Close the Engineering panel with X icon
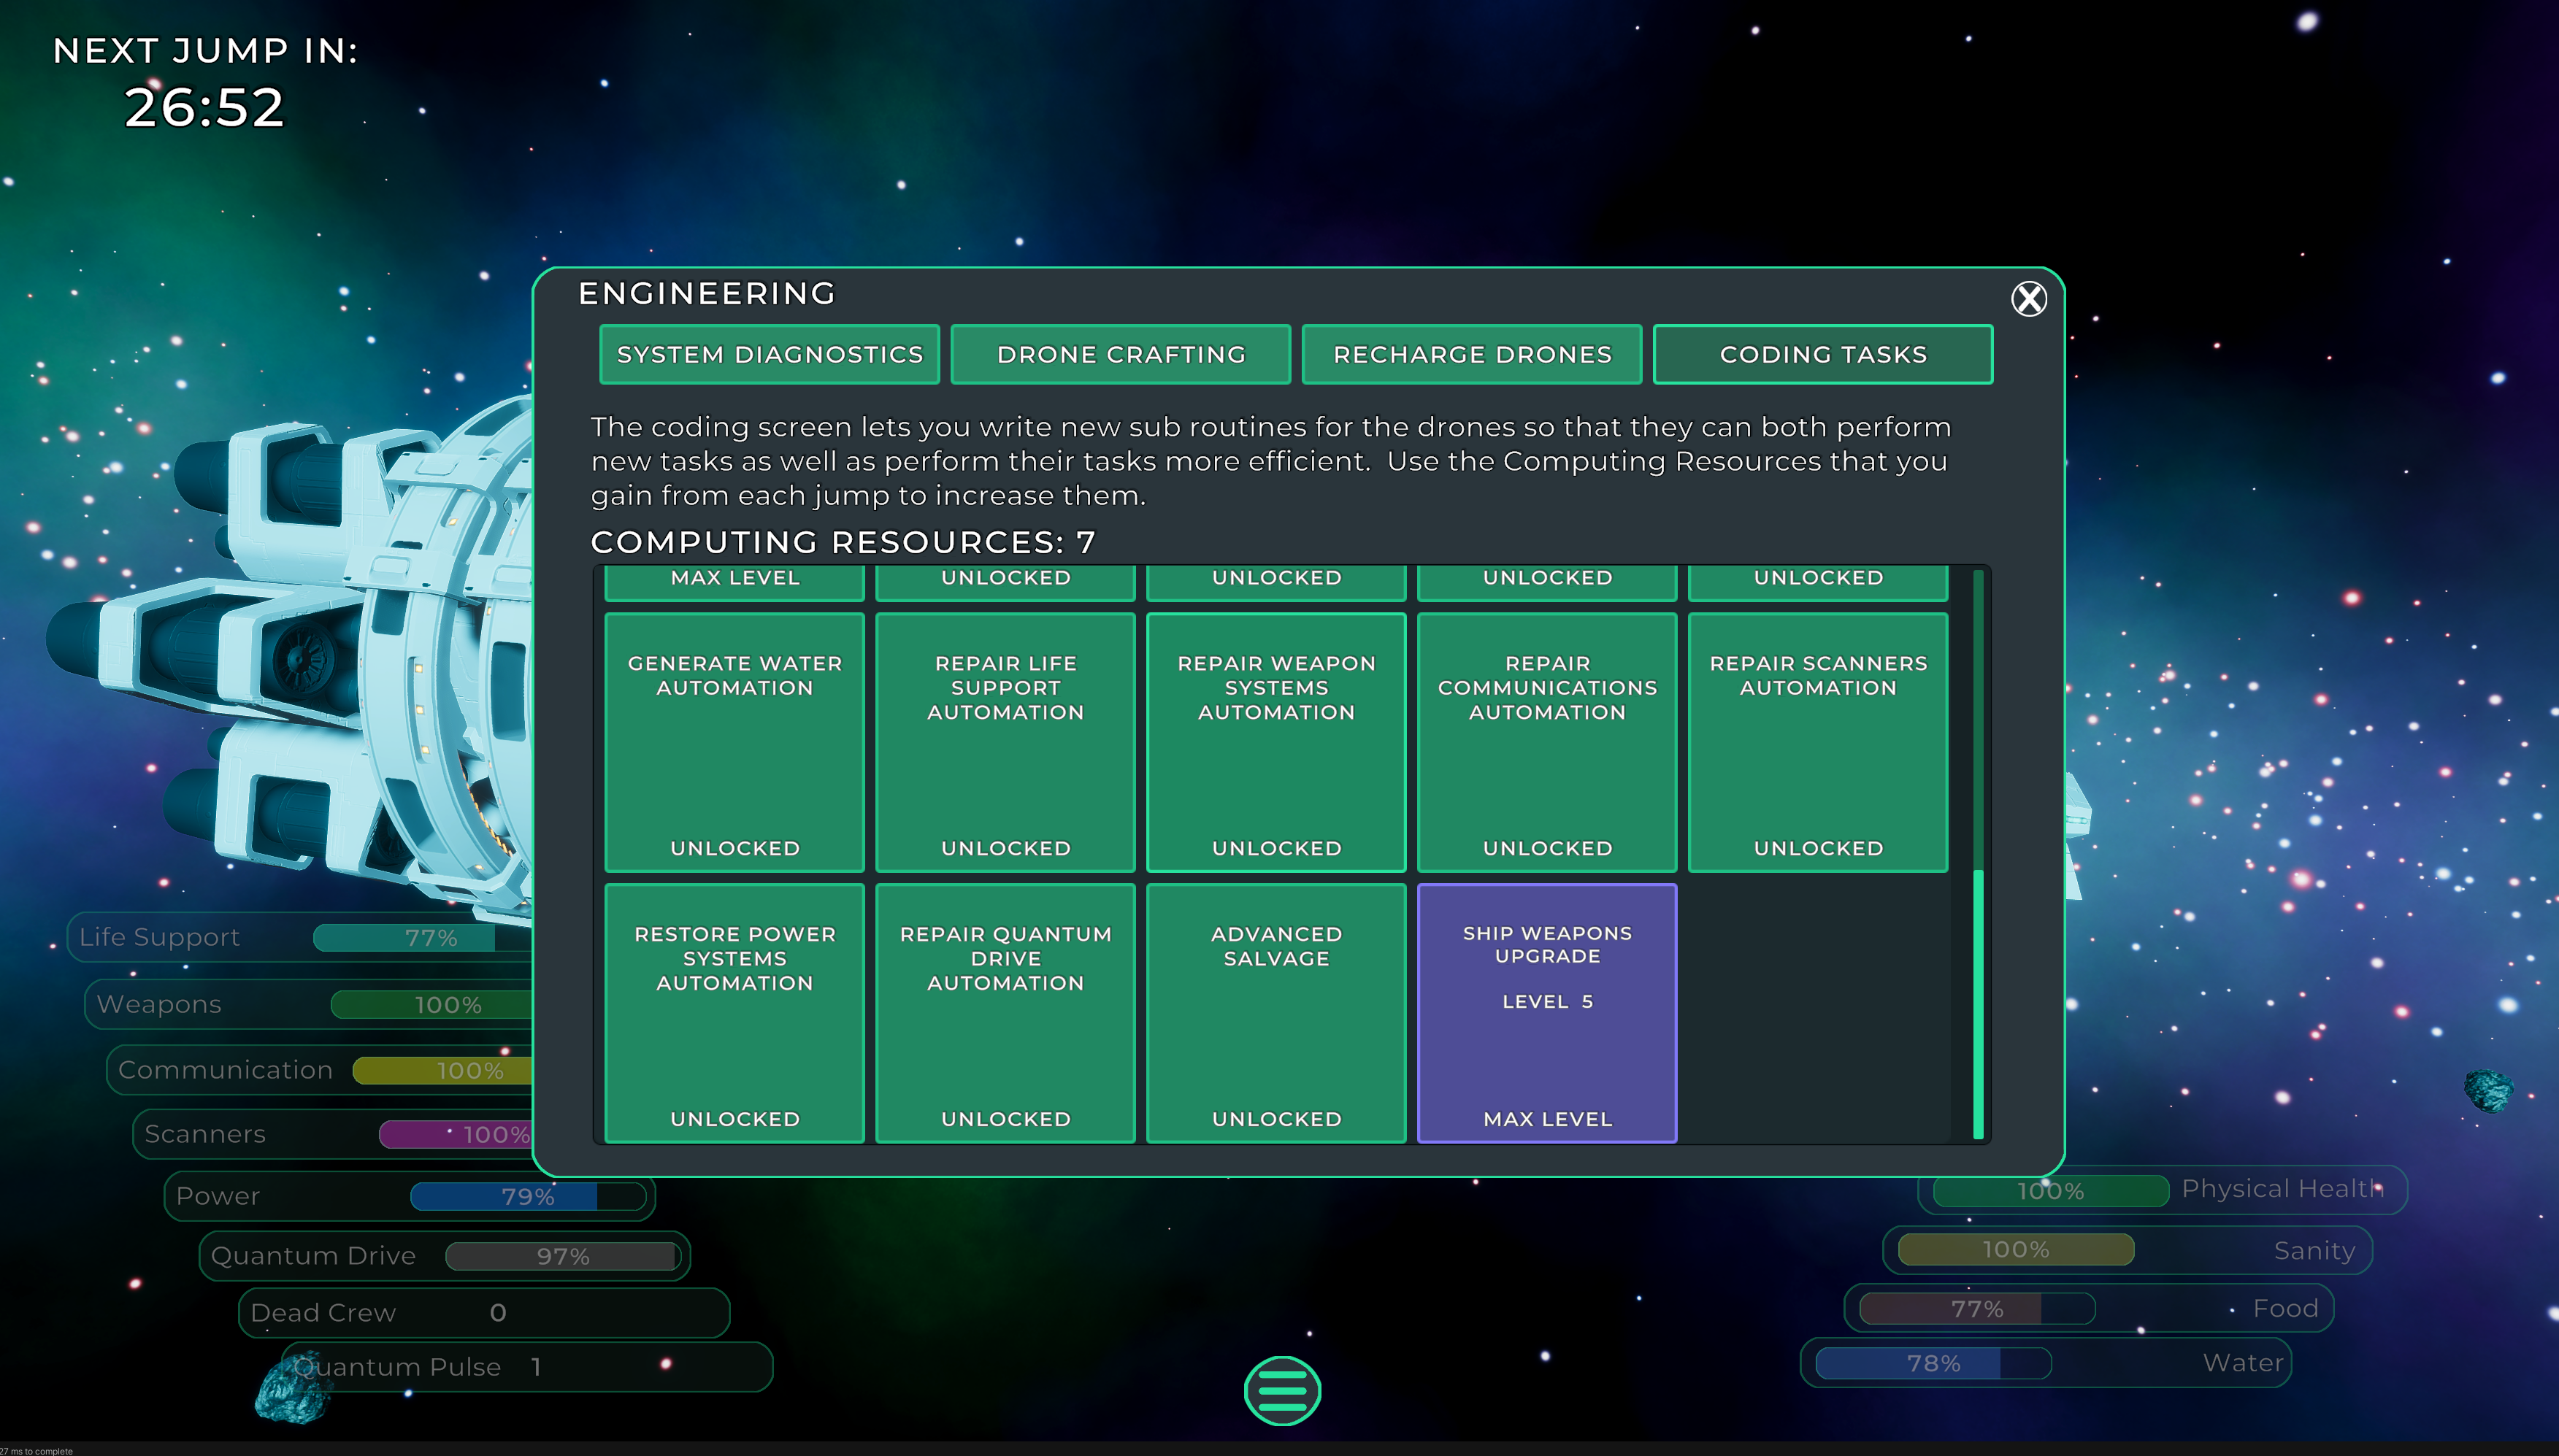 point(2029,299)
